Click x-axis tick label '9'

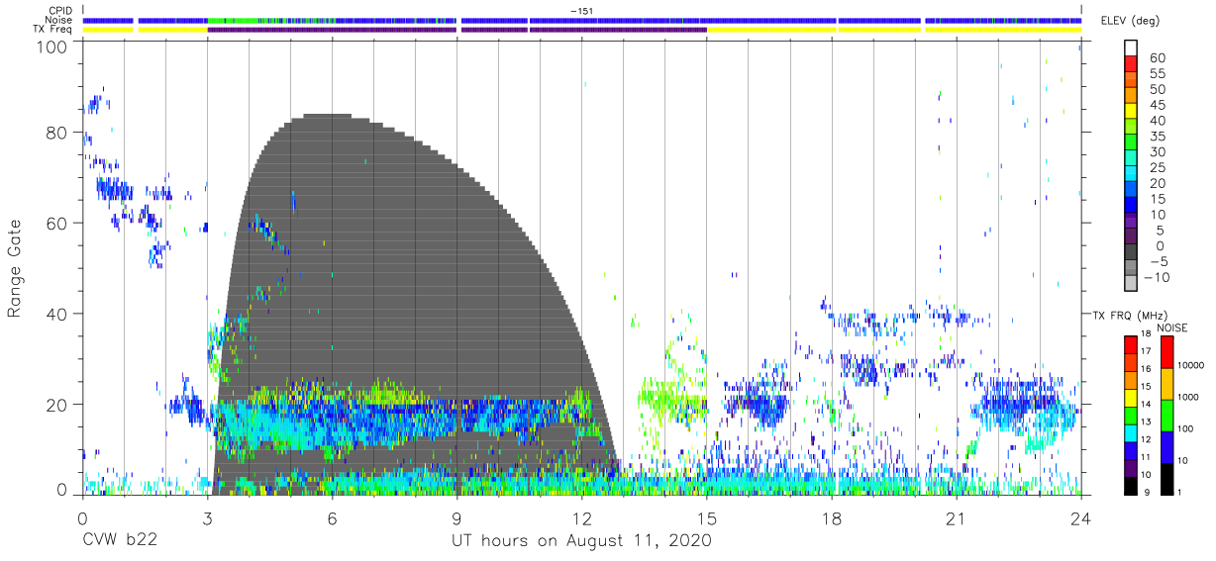click(456, 517)
